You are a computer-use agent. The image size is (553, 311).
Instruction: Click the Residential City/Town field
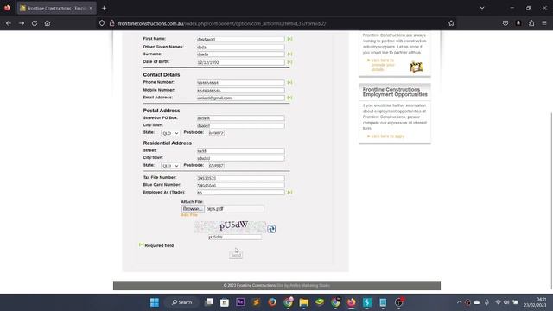point(240,158)
